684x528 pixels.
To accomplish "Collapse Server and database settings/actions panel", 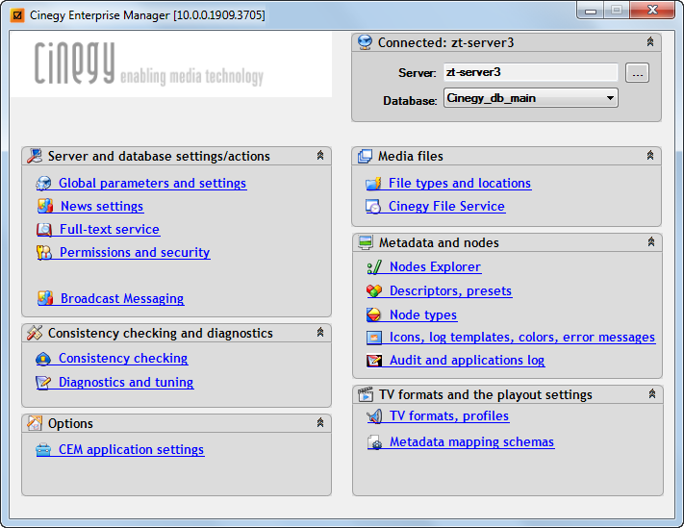I will [320, 155].
